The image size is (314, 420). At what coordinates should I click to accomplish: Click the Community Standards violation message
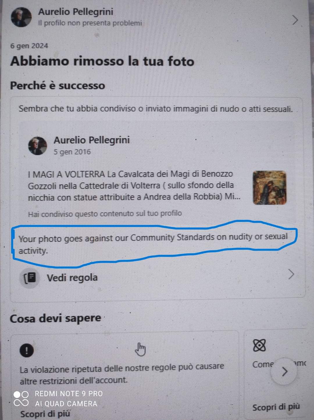pos(153,243)
